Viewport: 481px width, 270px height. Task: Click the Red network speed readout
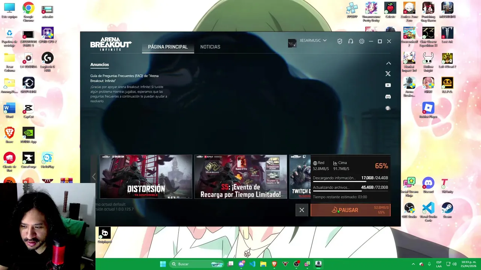(x=321, y=166)
